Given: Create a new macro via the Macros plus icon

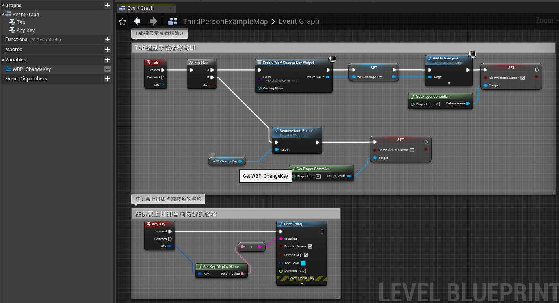Looking at the screenshot, I should click(107, 49).
